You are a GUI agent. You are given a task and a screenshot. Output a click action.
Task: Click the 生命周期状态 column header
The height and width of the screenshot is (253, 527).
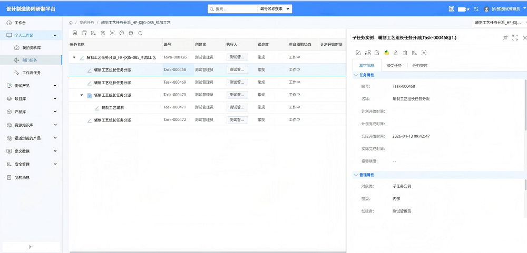click(303, 44)
